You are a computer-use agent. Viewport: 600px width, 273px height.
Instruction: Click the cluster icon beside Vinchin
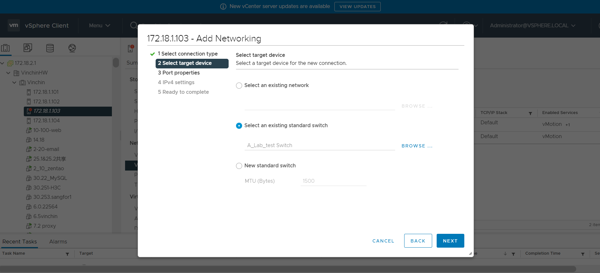click(23, 83)
